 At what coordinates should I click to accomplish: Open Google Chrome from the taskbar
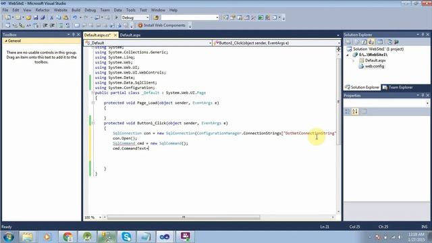tap(67, 237)
